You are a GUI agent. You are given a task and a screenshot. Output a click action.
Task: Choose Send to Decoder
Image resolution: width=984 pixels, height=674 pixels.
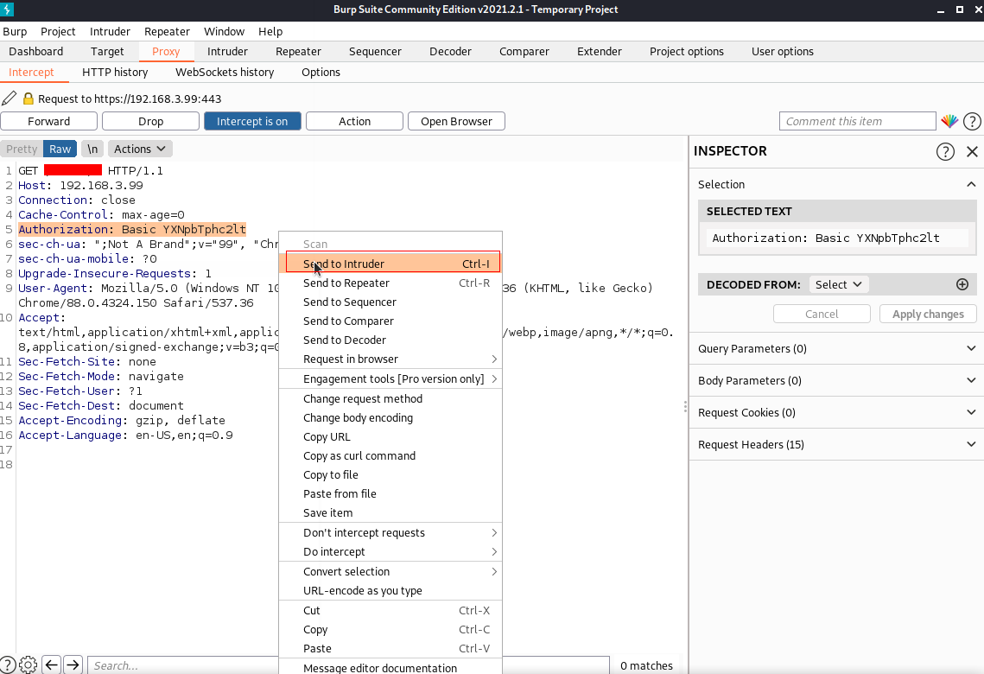pyautogui.click(x=390, y=340)
